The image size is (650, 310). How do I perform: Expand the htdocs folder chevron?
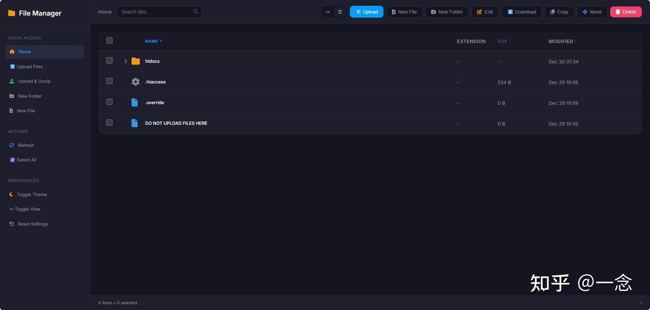(125, 61)
